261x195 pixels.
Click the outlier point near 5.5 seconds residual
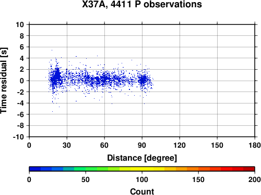(52, 50)
